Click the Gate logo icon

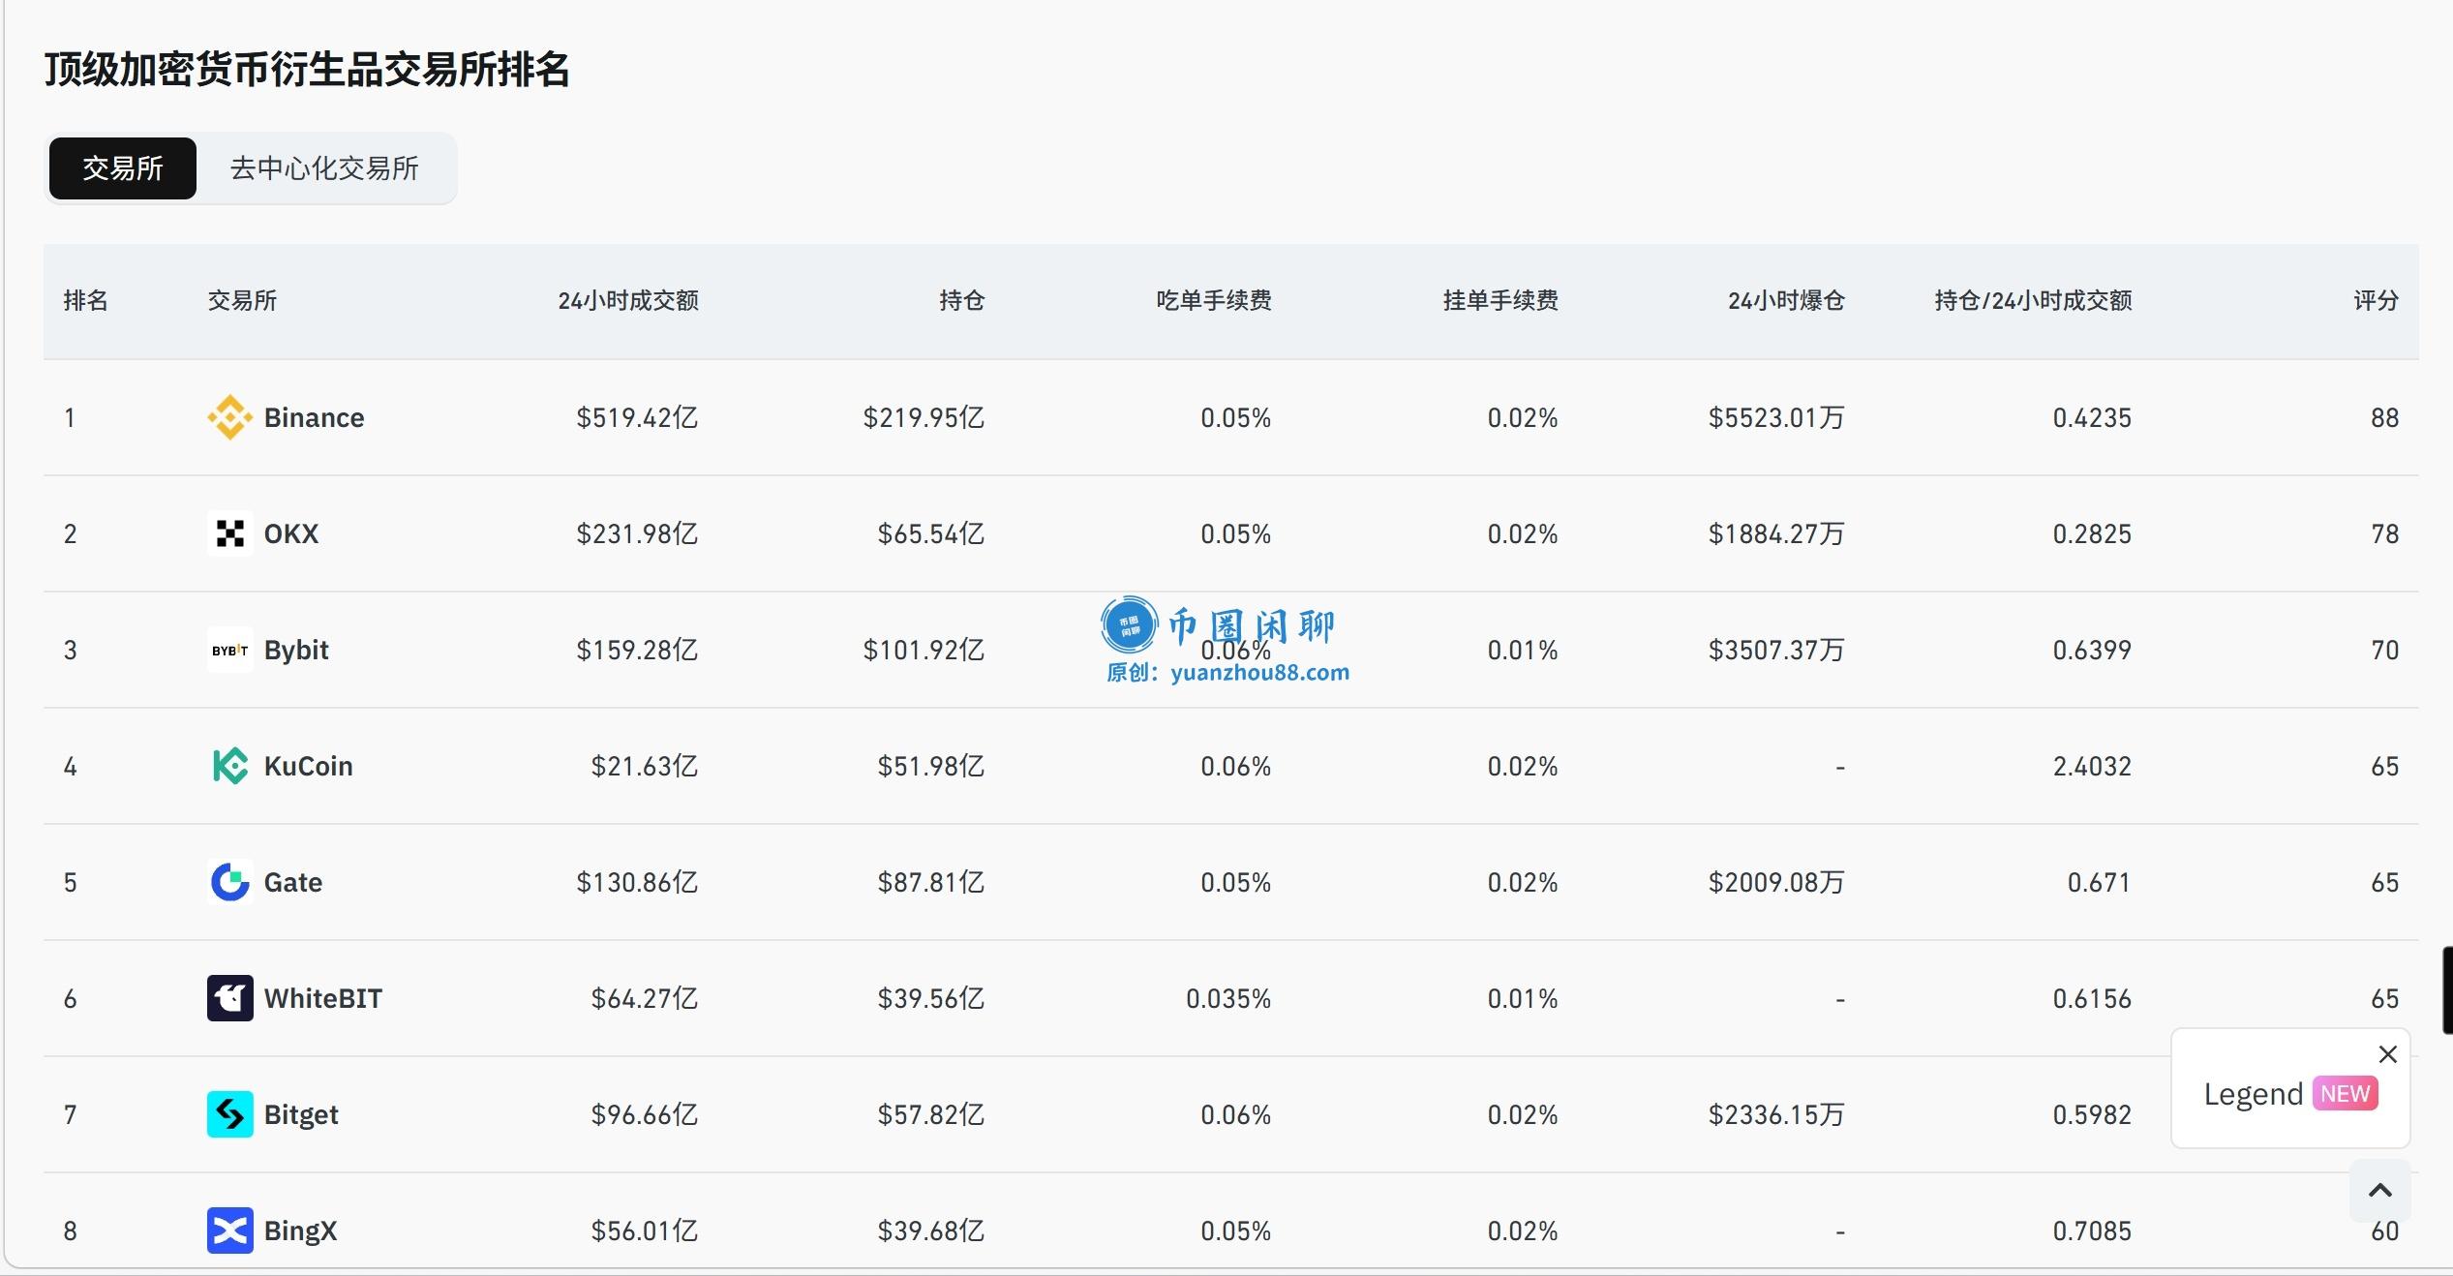[229, 882]
